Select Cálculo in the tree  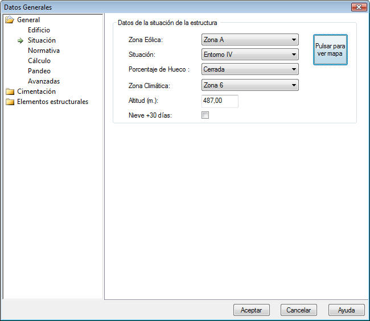coord(39,61)
